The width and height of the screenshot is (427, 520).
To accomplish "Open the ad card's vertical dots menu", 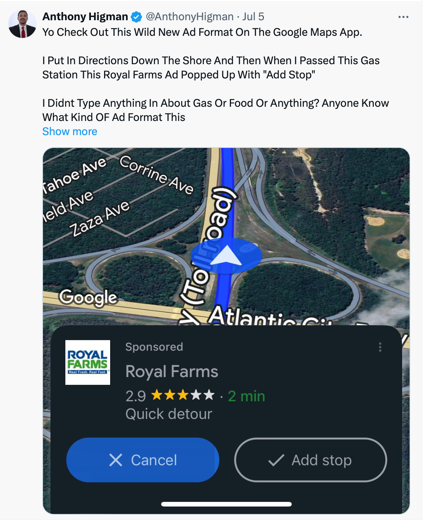I will pos(380,347).
